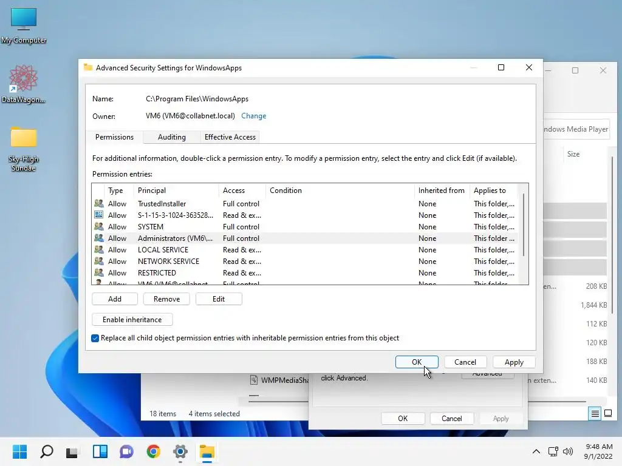This screenshot has height=466, width=622.
Task: Launch Google Chrome from the taskbar
Action: [x=154, y=451]
